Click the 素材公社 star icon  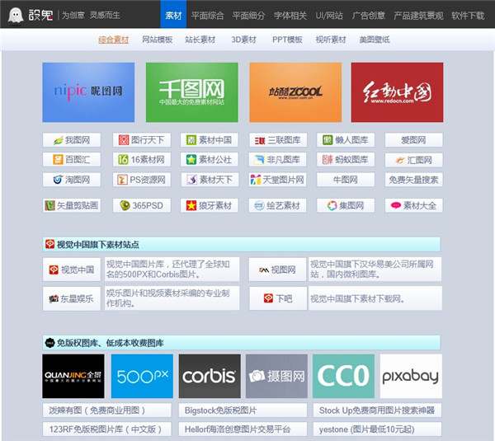tap(191, 160)
